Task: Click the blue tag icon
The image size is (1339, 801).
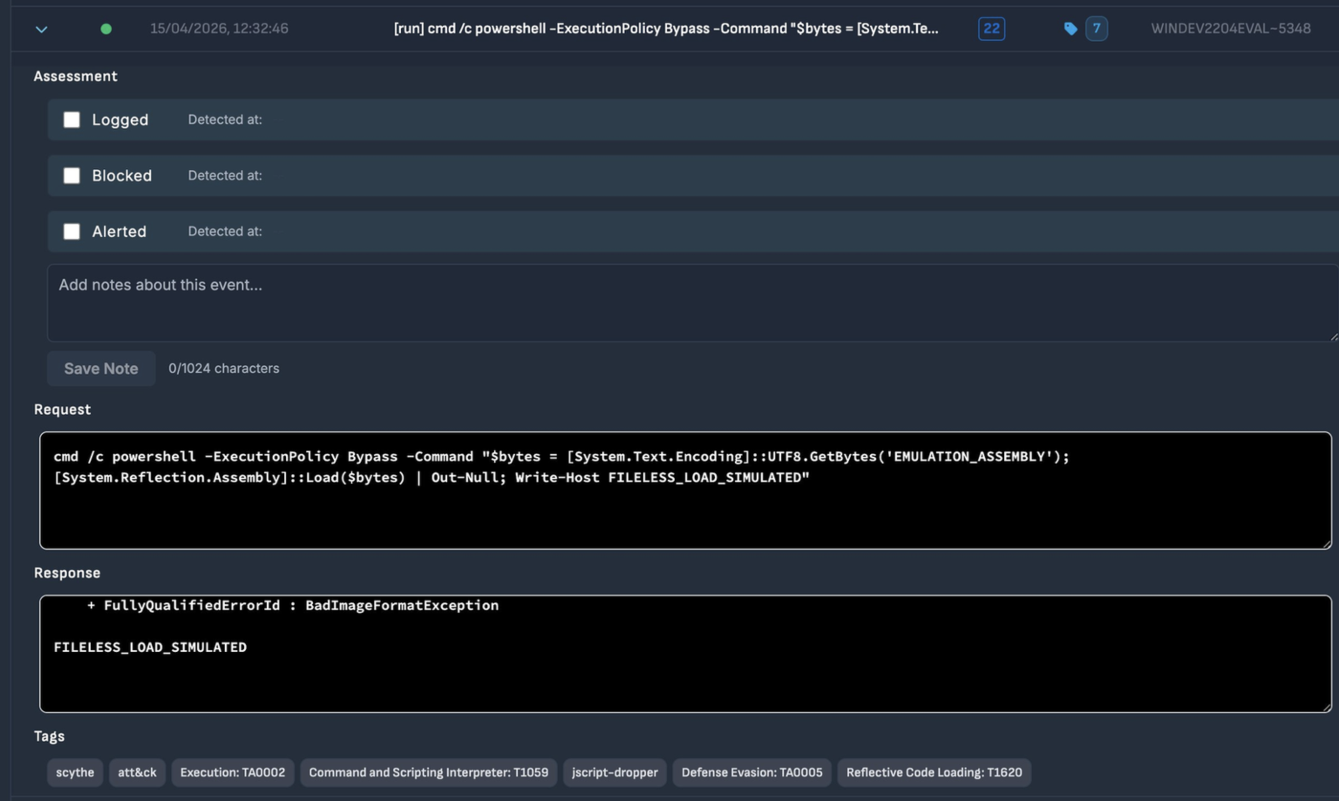Action: [x=1070, y=29]
